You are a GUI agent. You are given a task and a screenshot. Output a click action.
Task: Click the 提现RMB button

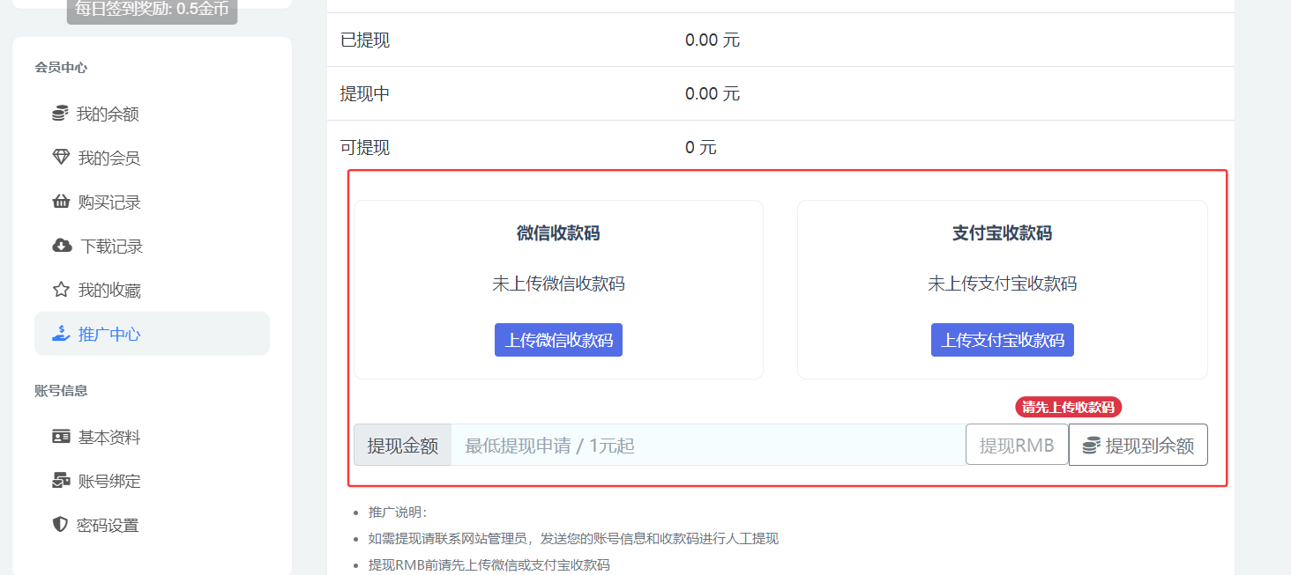click(x=1017, y=446)
